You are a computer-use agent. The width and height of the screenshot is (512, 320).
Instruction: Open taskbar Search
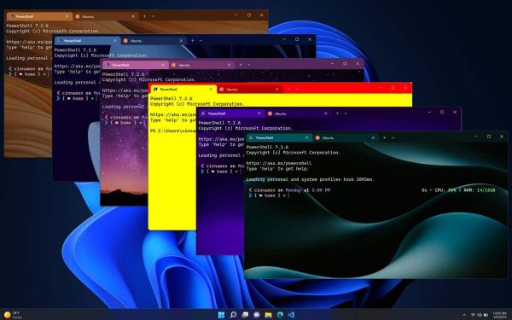[233, 315]
